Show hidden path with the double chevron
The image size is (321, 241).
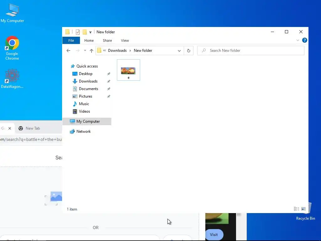(x=104, y=51)
